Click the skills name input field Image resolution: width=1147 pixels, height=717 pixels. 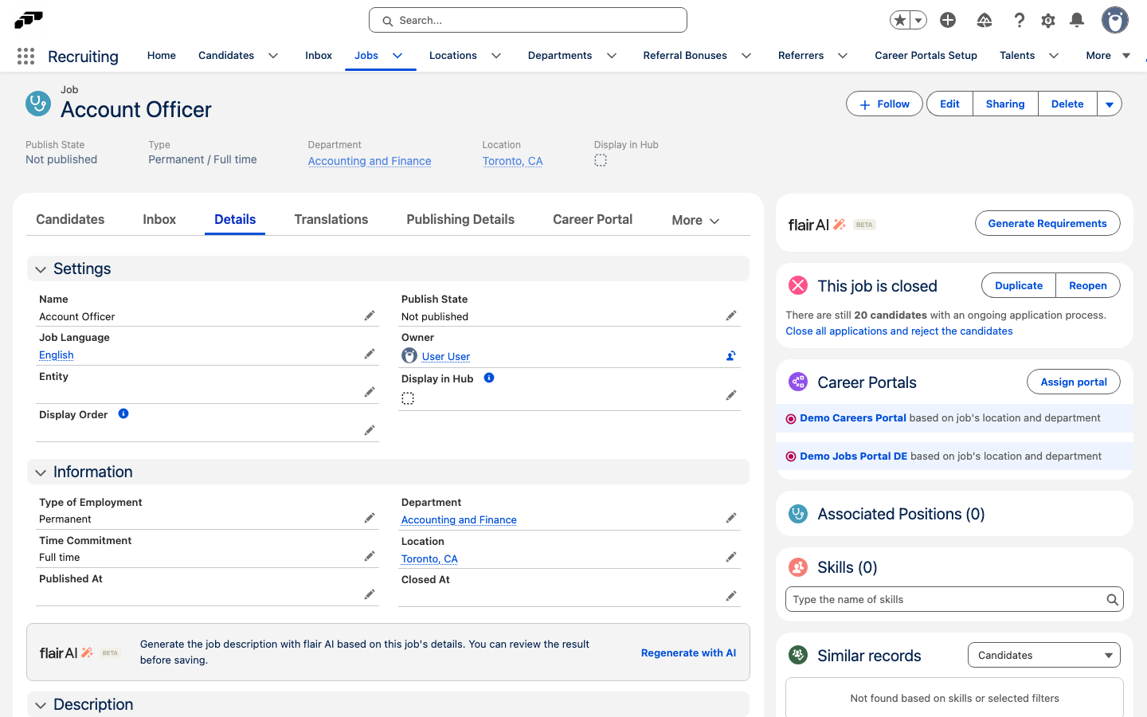tap(954, 600)
